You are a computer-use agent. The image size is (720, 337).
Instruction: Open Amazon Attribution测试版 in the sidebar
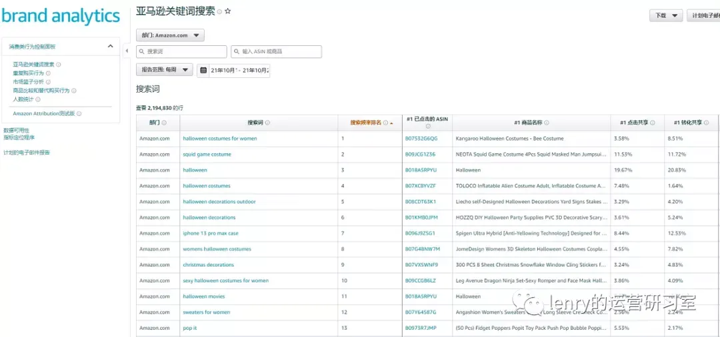tap(43, 114)
